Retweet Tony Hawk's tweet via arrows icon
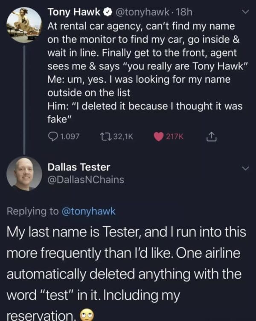This screenshot has height=321, width=256. pos(106,137)
